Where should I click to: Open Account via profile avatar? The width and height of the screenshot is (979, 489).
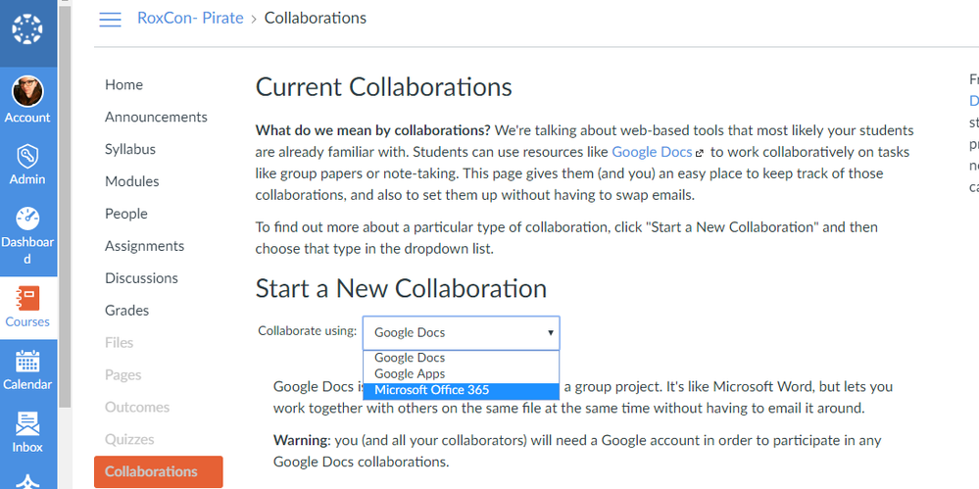pyautogui.click(x=27, y=91)
